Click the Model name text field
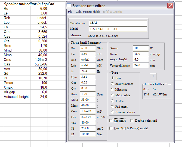The image size is (182, 147). coord(118,29)
